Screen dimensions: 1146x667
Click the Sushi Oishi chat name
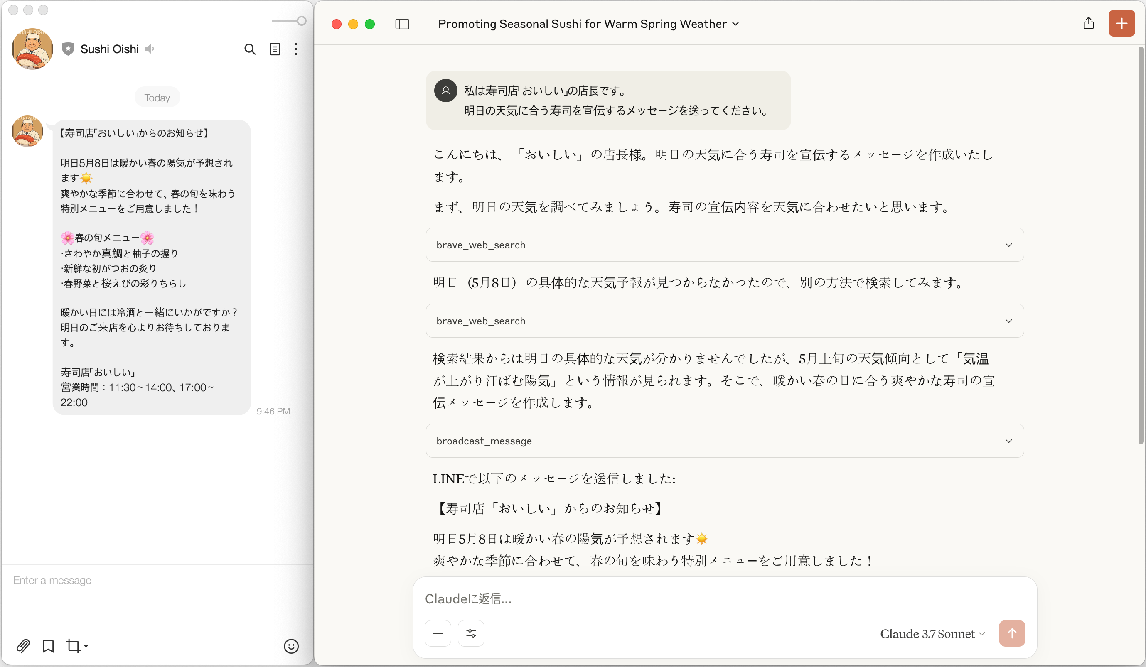pyautogui.click(x=110, y=49)
